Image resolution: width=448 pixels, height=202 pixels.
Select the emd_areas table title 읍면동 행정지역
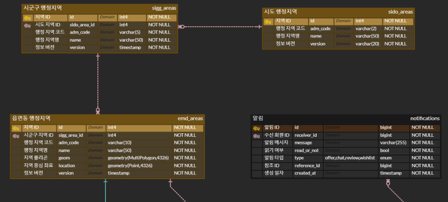[x=31, y=118]
